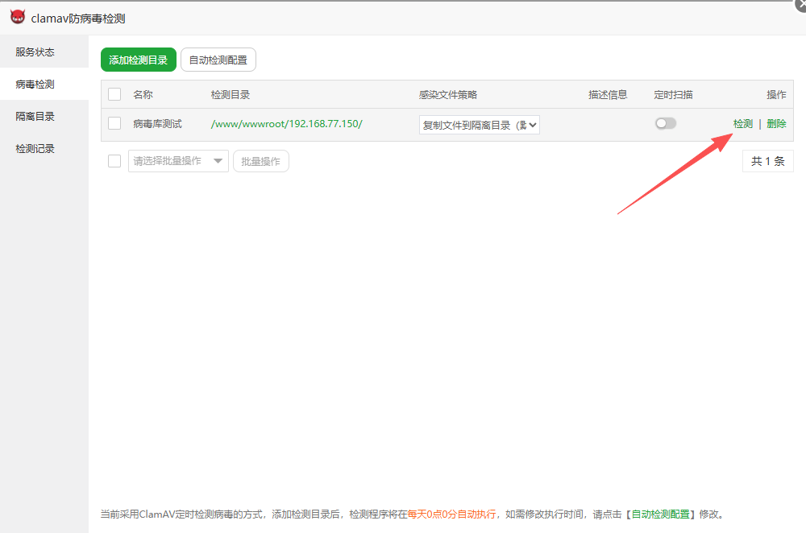The image size is (806, 533).
Task: Click the ClamAV logo icon in title bar
Action: 18,18
